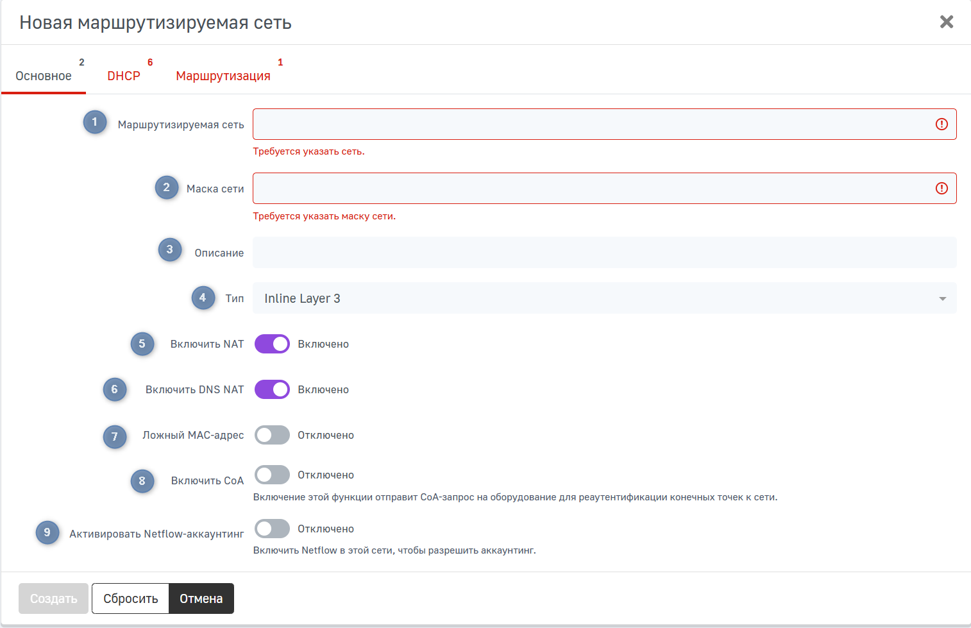Image resolution: width=971 pixels, height=628 pixels.
Task: Close the Новая маршрутизируемая сеть dialog
Action: pyautogui.click(x=946, y=22)
